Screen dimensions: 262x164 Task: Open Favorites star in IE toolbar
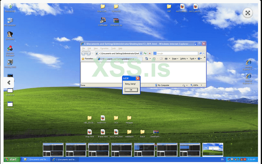tap(83, 59)
